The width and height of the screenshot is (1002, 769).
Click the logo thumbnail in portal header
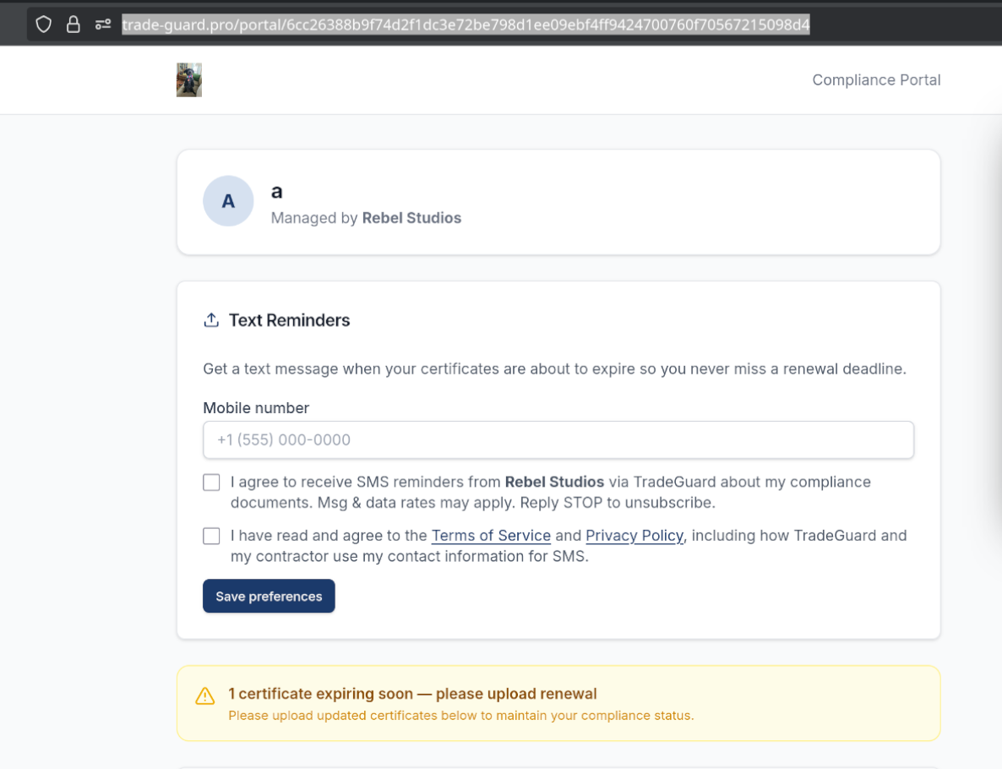click(x=189, y=80)
